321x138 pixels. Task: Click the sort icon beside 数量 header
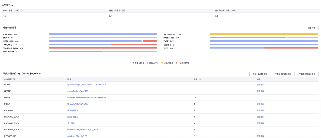(200, 79)
